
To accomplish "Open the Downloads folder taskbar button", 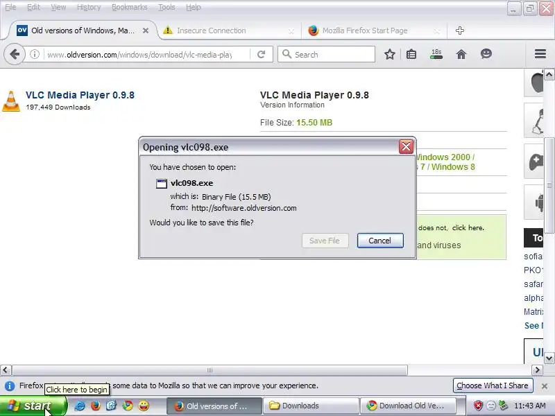I will click(x=311, y=406).
